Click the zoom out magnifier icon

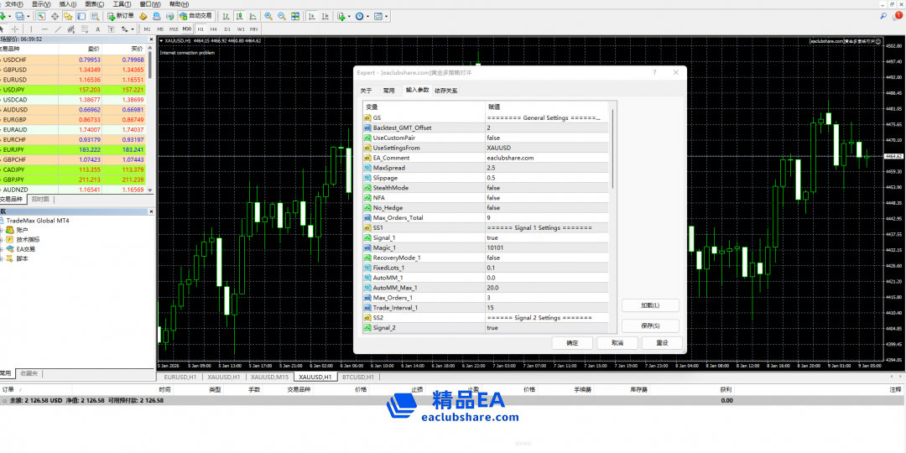pos(280,16)
